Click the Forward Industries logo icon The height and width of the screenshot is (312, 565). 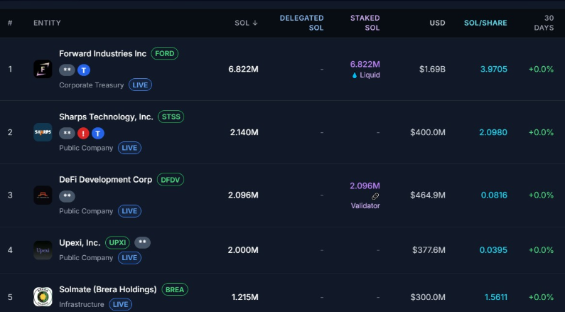pos(43,69)
